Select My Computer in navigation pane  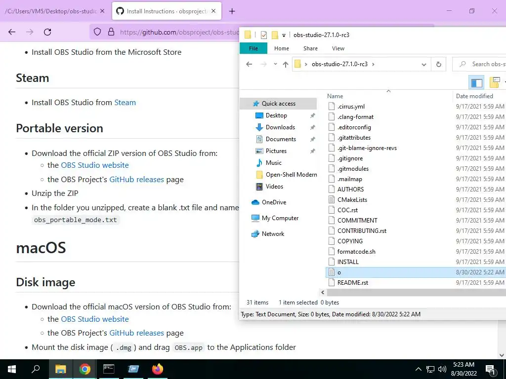click(x=280, y=218)
